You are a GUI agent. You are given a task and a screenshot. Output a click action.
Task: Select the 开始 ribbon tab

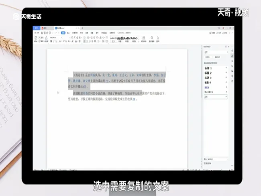pos(63,33)
